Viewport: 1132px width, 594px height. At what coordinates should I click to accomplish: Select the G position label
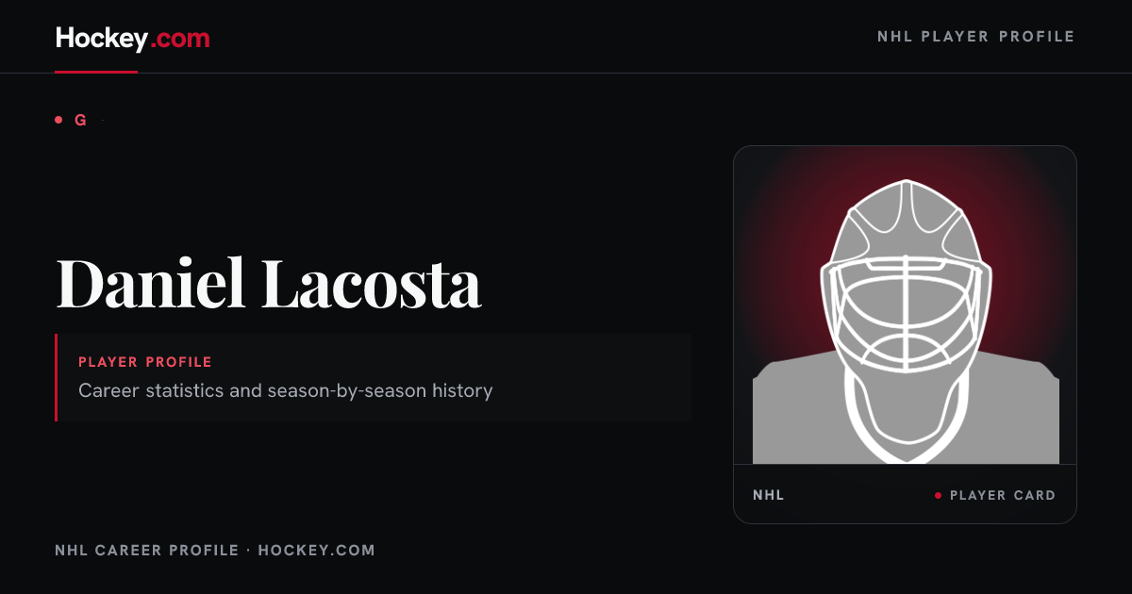click(80, 120)
